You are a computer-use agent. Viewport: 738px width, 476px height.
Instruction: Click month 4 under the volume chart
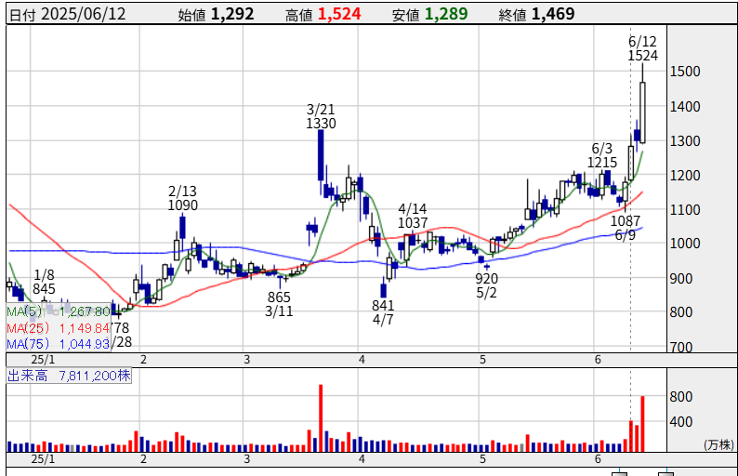[362, 459]
